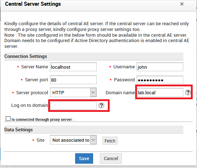Viewport: 197px width, 168px height.
Task: Select the Username field containing john
Action: click(x=160, y=67)
